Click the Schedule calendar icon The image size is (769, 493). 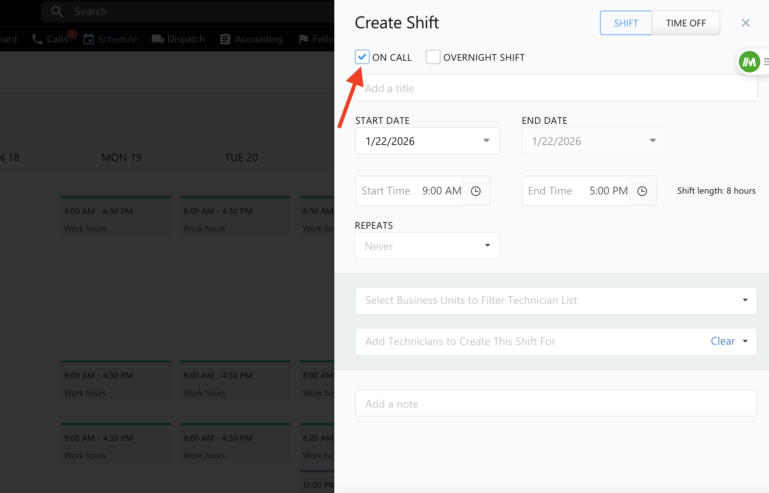(x=89, y=39)
